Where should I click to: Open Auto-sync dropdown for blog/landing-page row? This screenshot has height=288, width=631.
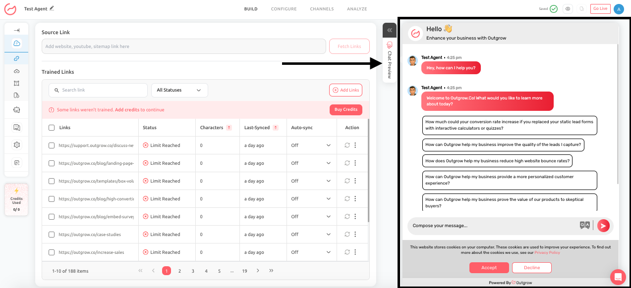coord(311,163)
